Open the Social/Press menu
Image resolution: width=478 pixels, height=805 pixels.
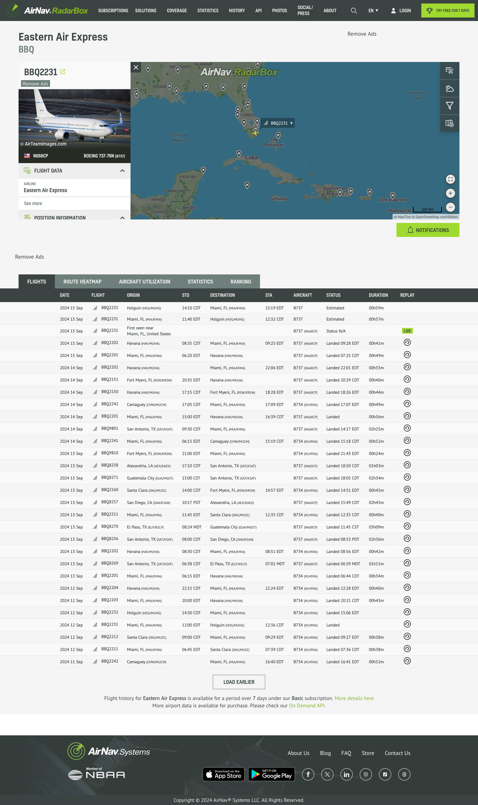point(305,10)
